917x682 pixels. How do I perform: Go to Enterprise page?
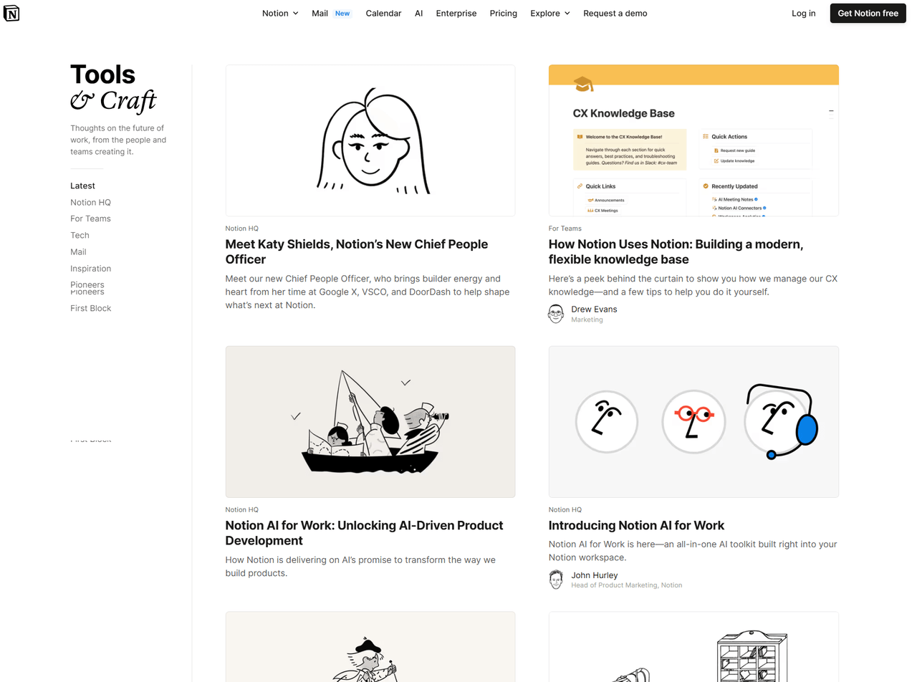pos(456,13)
